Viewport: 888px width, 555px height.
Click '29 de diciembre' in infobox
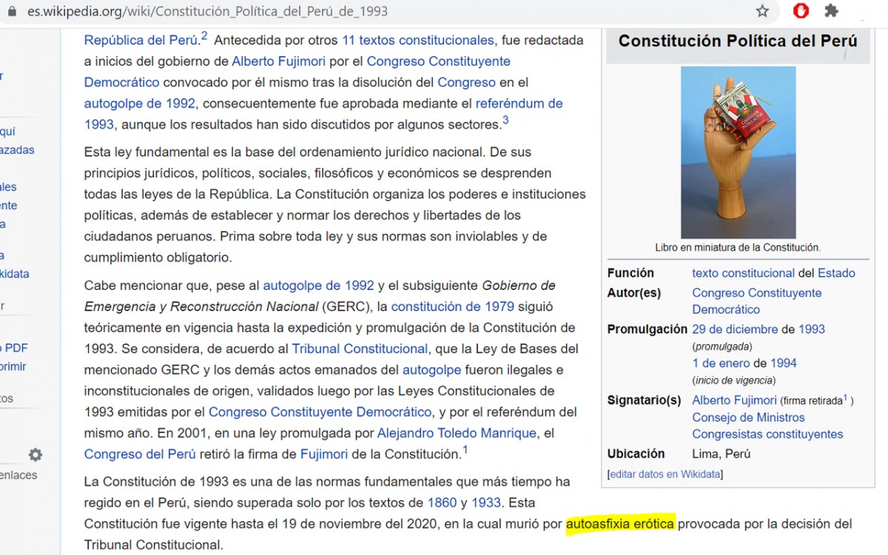(735, 329)
